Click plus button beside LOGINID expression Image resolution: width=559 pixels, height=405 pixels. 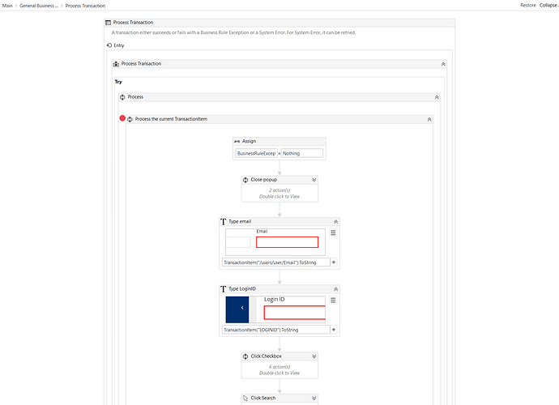334,330
